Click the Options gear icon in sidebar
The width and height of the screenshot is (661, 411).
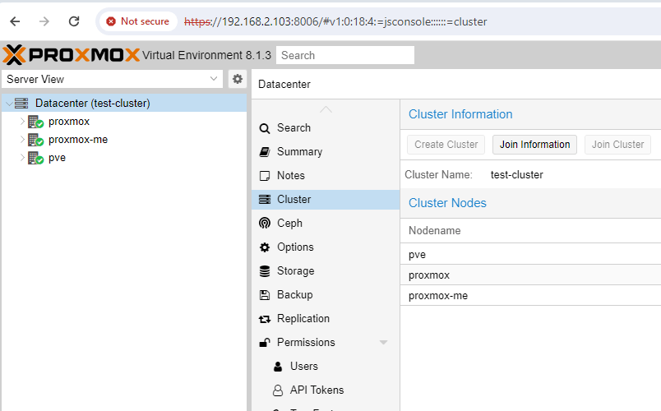pos(264,247)
